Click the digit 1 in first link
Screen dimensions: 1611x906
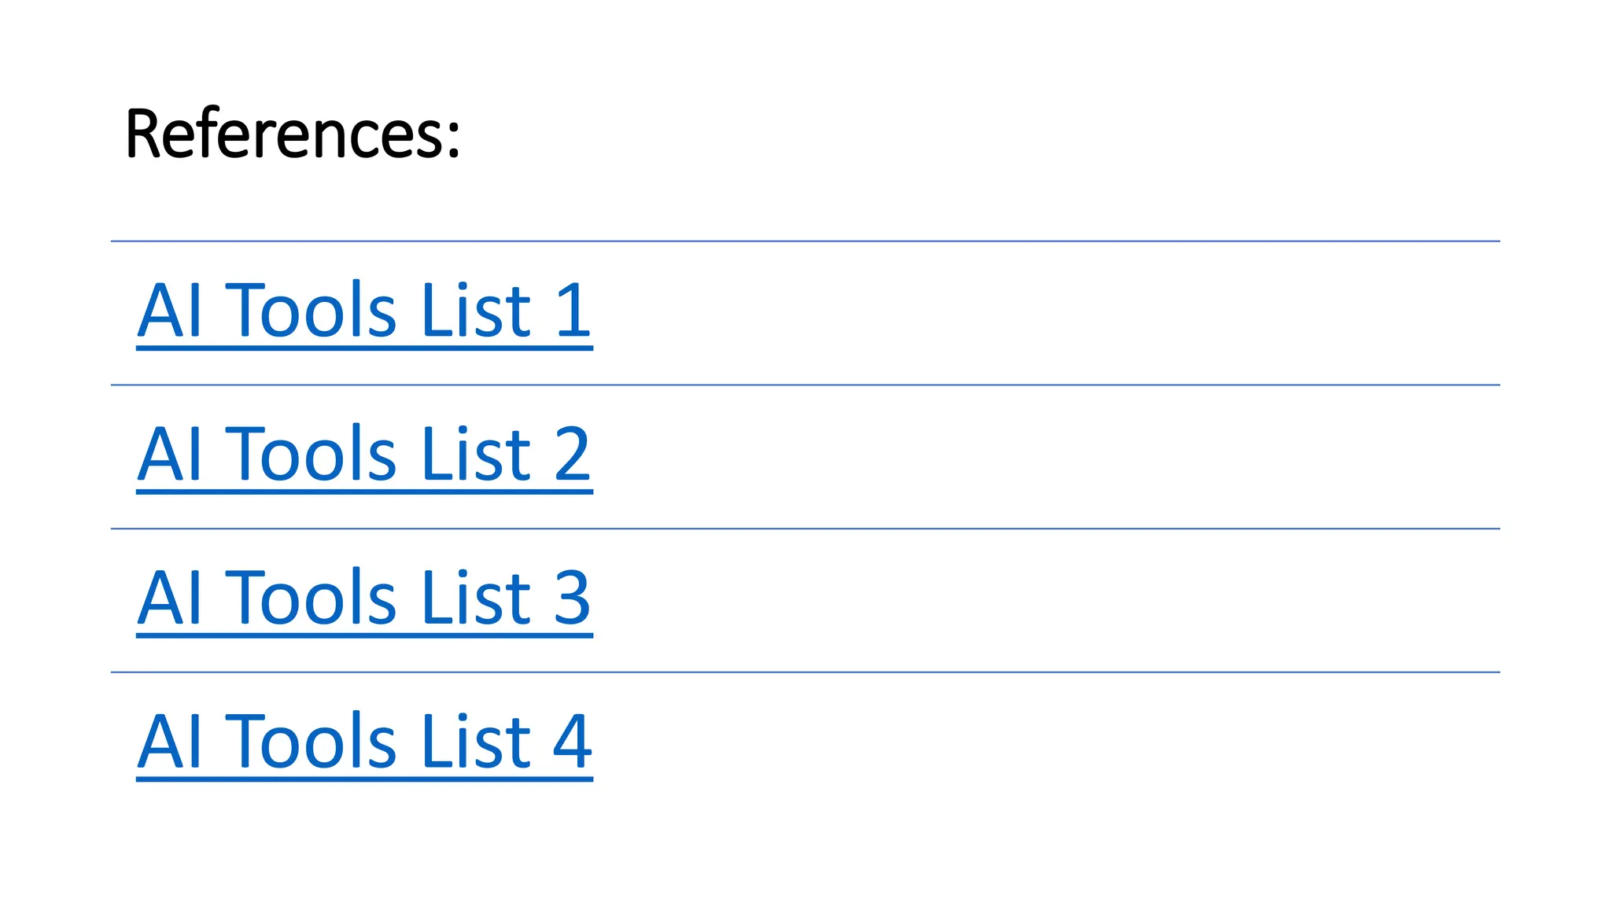click(x=573, y=311)
